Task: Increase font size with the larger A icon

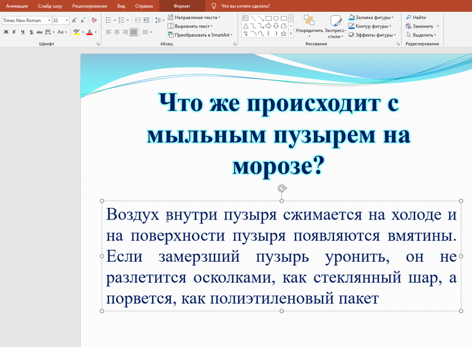Action: coord(75,20)
